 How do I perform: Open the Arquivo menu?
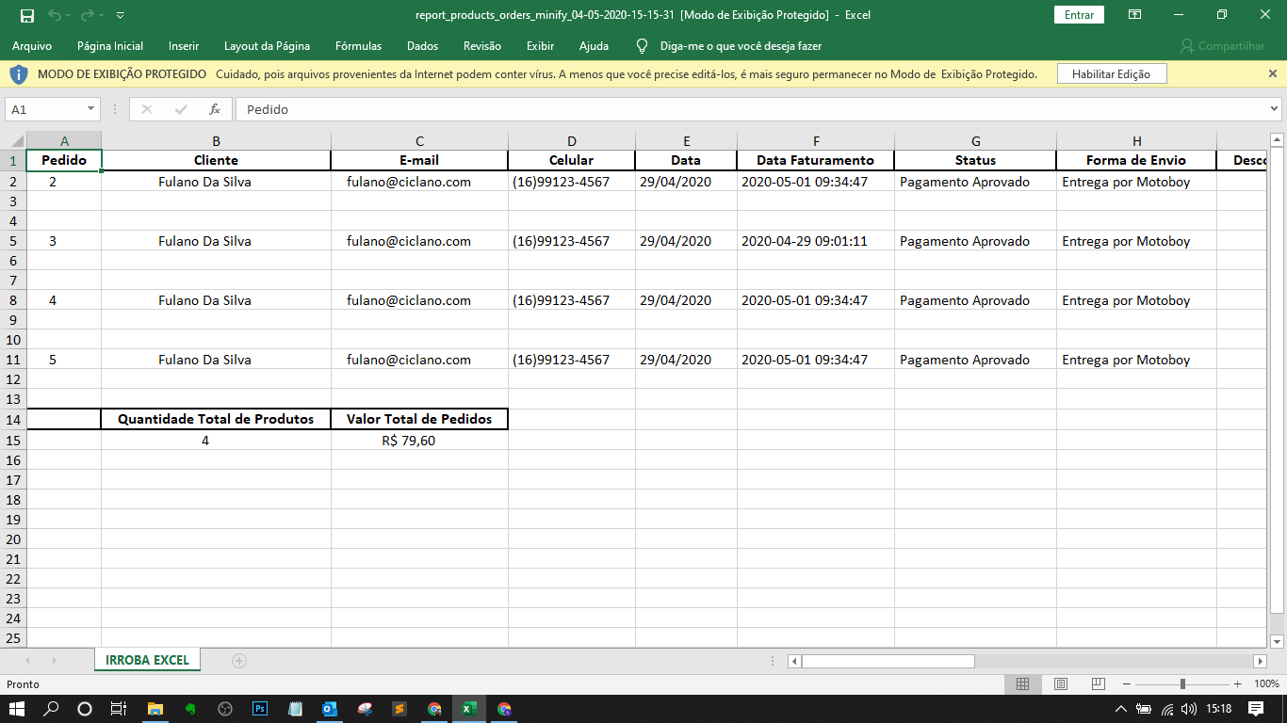click(32, 45)
